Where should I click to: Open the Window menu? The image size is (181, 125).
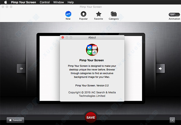pyautogui.click(x=59, y=2)
